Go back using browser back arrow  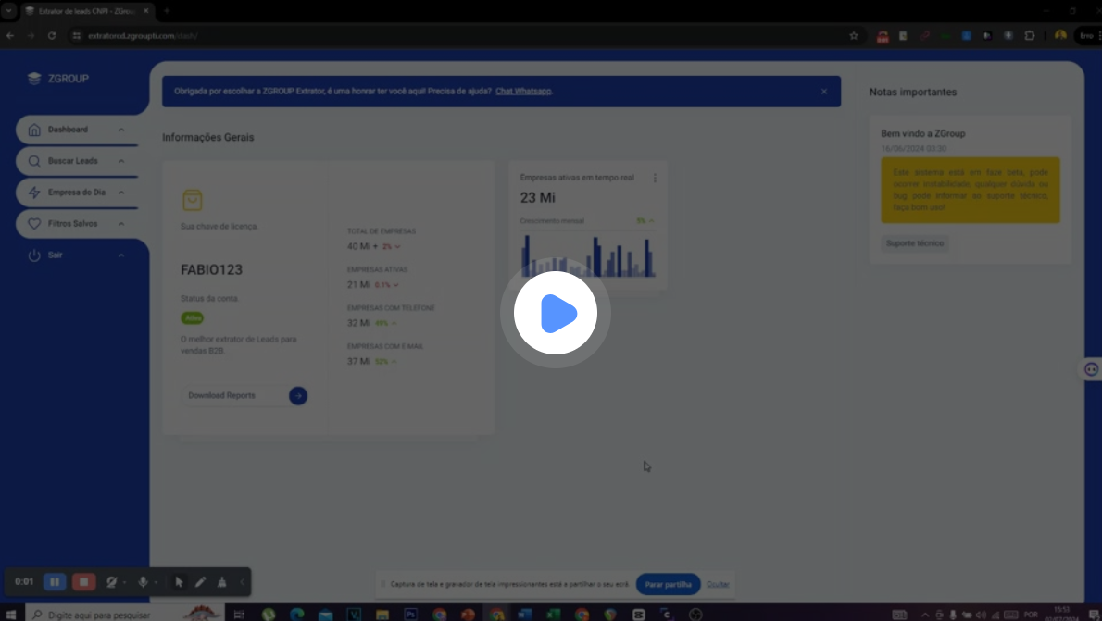click(x=10, y=36)
